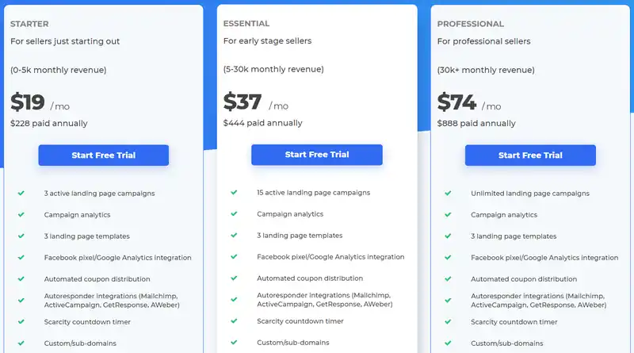Click the PROFESSIONAL plan heading

tap(471, 24)
